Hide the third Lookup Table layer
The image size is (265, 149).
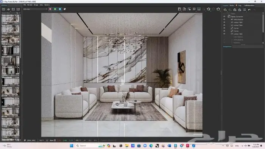(224, 34)
